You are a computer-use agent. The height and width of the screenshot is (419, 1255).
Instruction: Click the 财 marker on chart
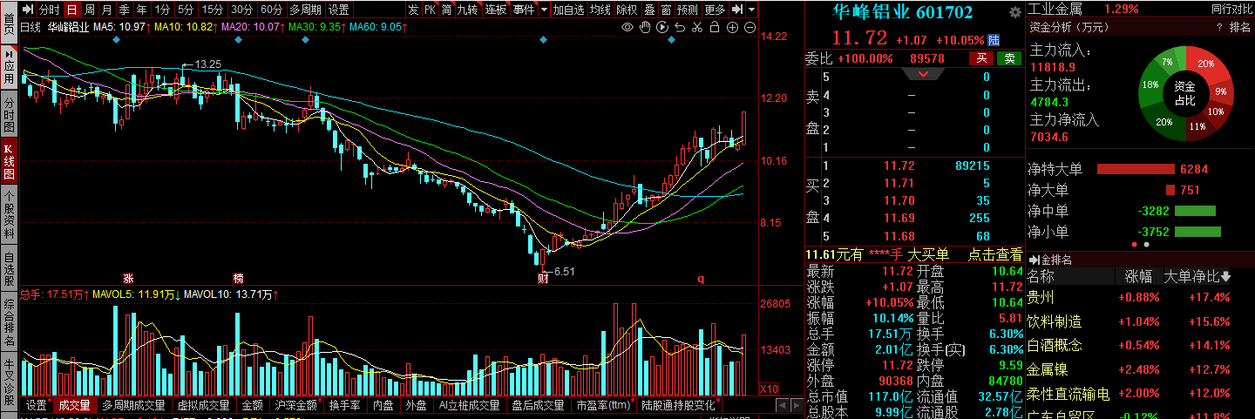coord(542,278)
